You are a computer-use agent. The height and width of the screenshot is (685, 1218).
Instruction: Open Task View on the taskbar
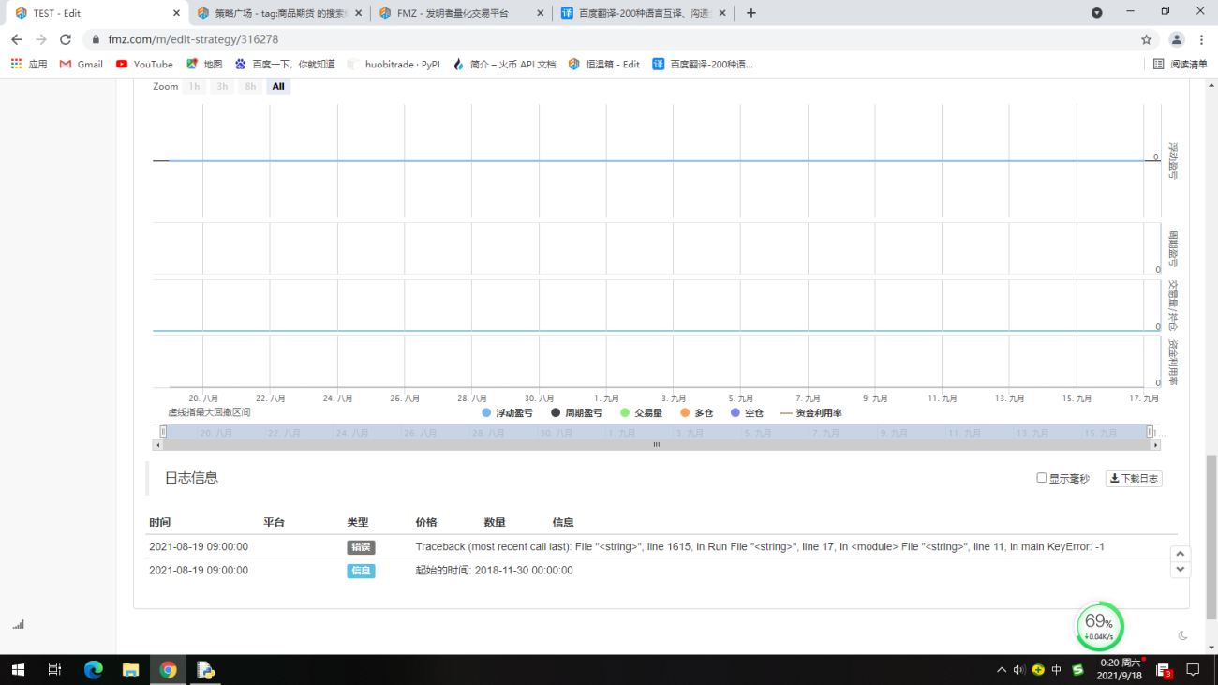(54, 670)
